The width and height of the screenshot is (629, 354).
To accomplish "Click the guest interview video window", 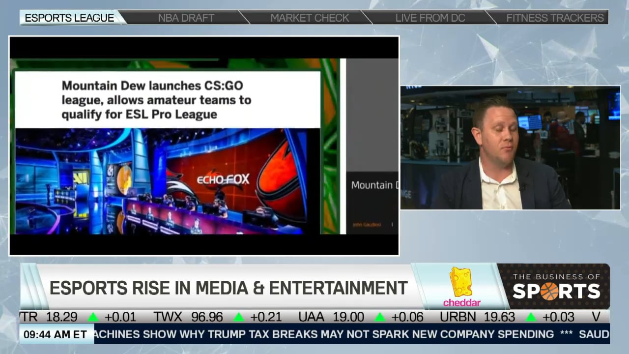I will pyautogui.click(x=510, y=148).
